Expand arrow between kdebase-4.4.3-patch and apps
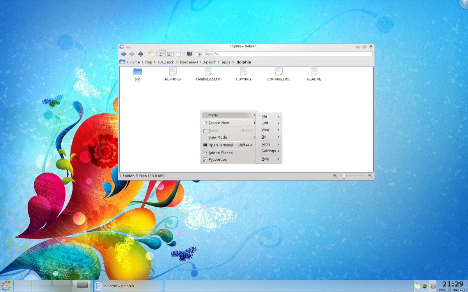 coord(219,62)
